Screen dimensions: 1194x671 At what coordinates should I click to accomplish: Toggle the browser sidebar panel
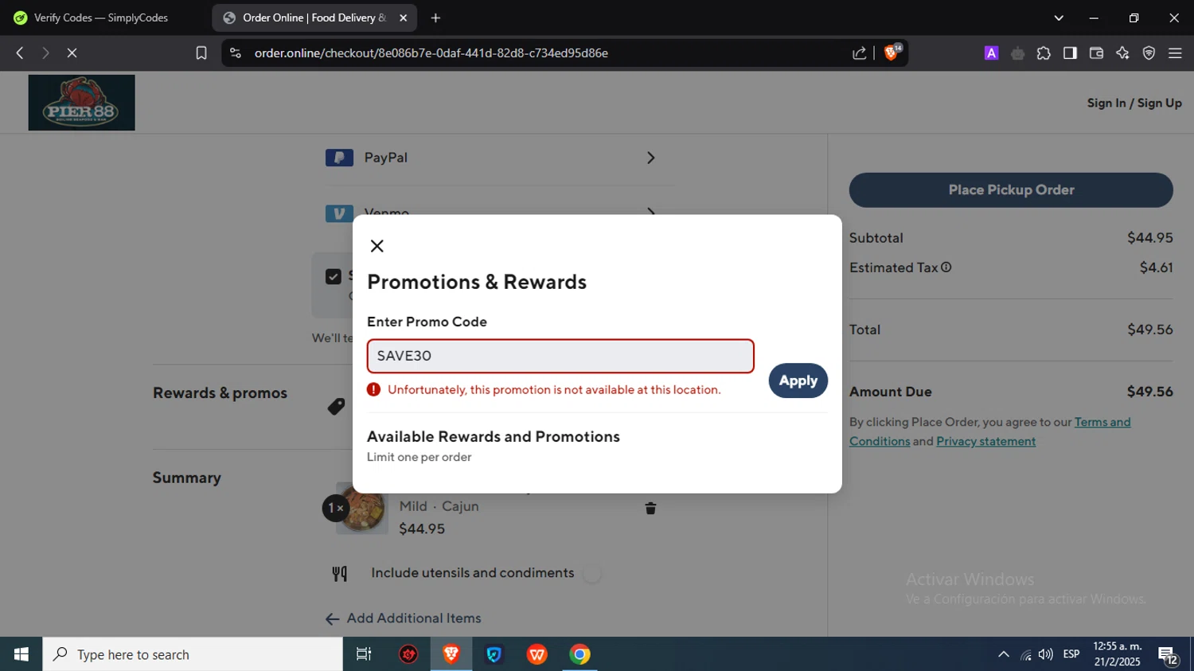click(x=1070, y=53)
